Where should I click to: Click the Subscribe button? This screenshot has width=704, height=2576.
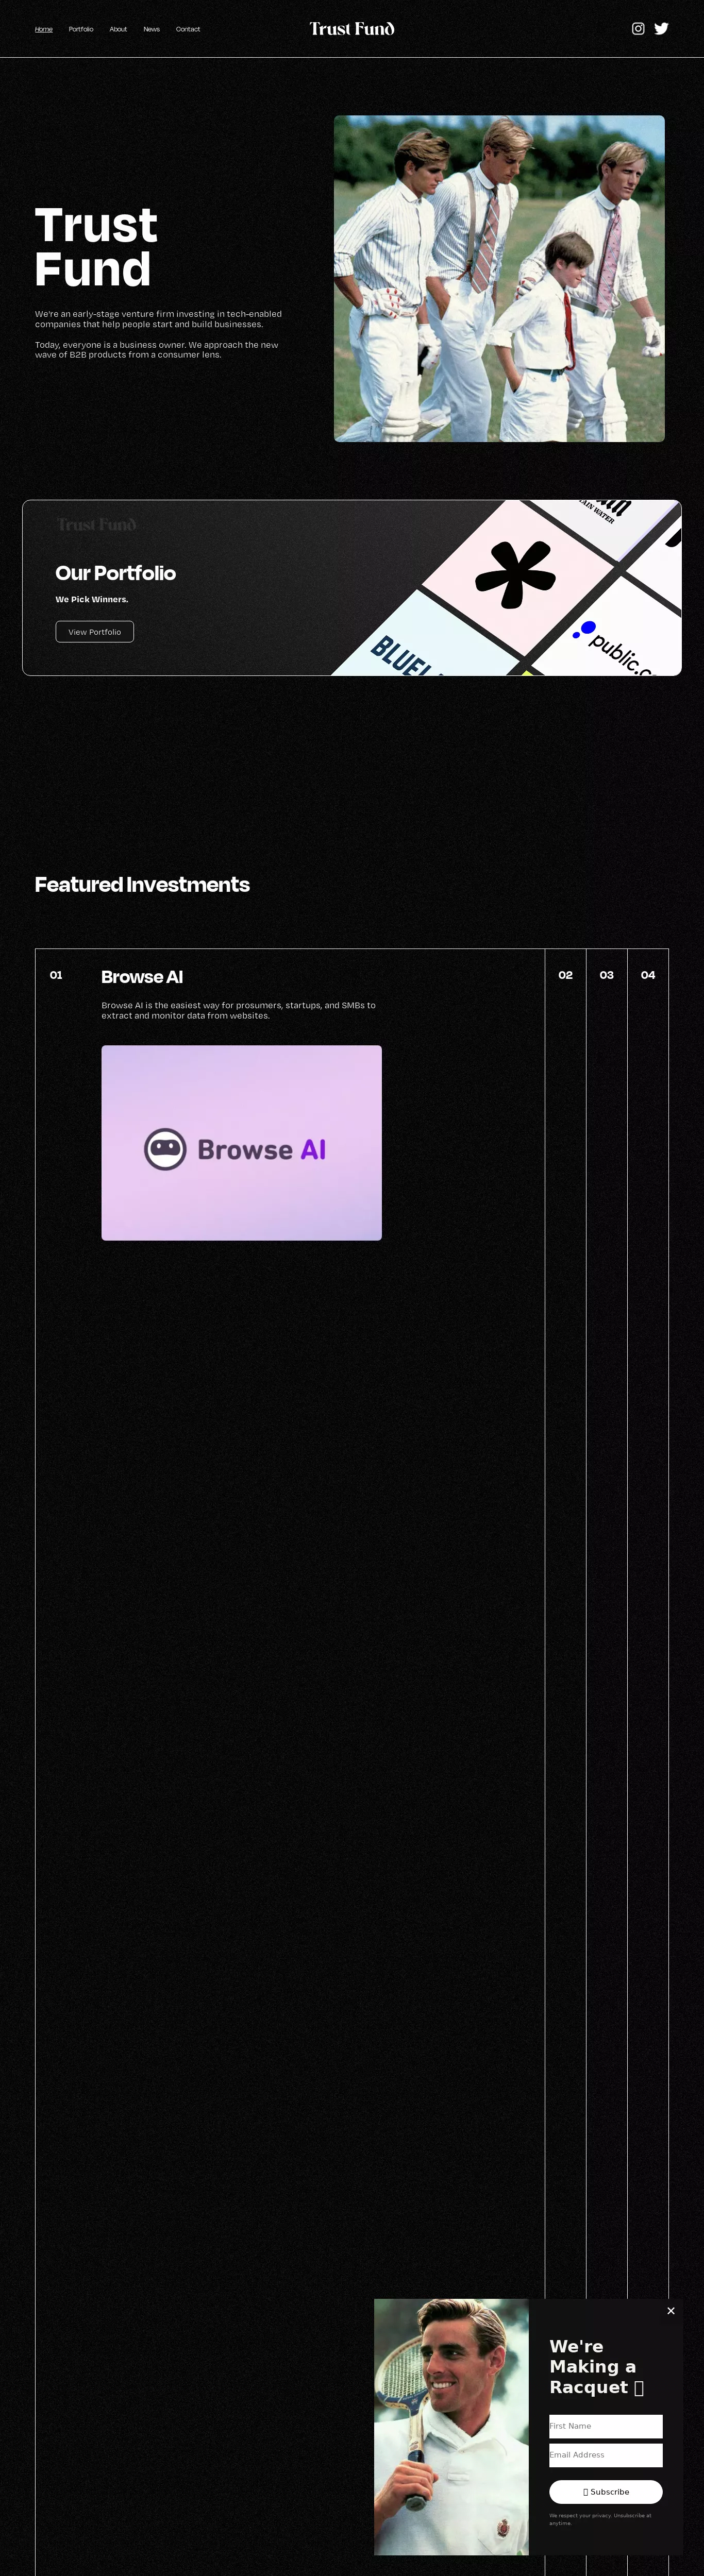click(606, 2492)
